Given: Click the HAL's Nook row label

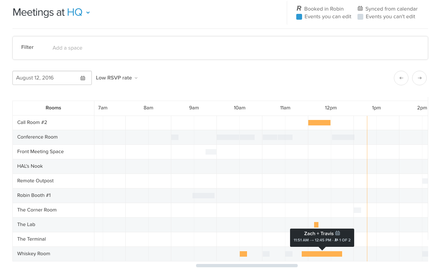Looking at the screenshot, I should (30, 166).
